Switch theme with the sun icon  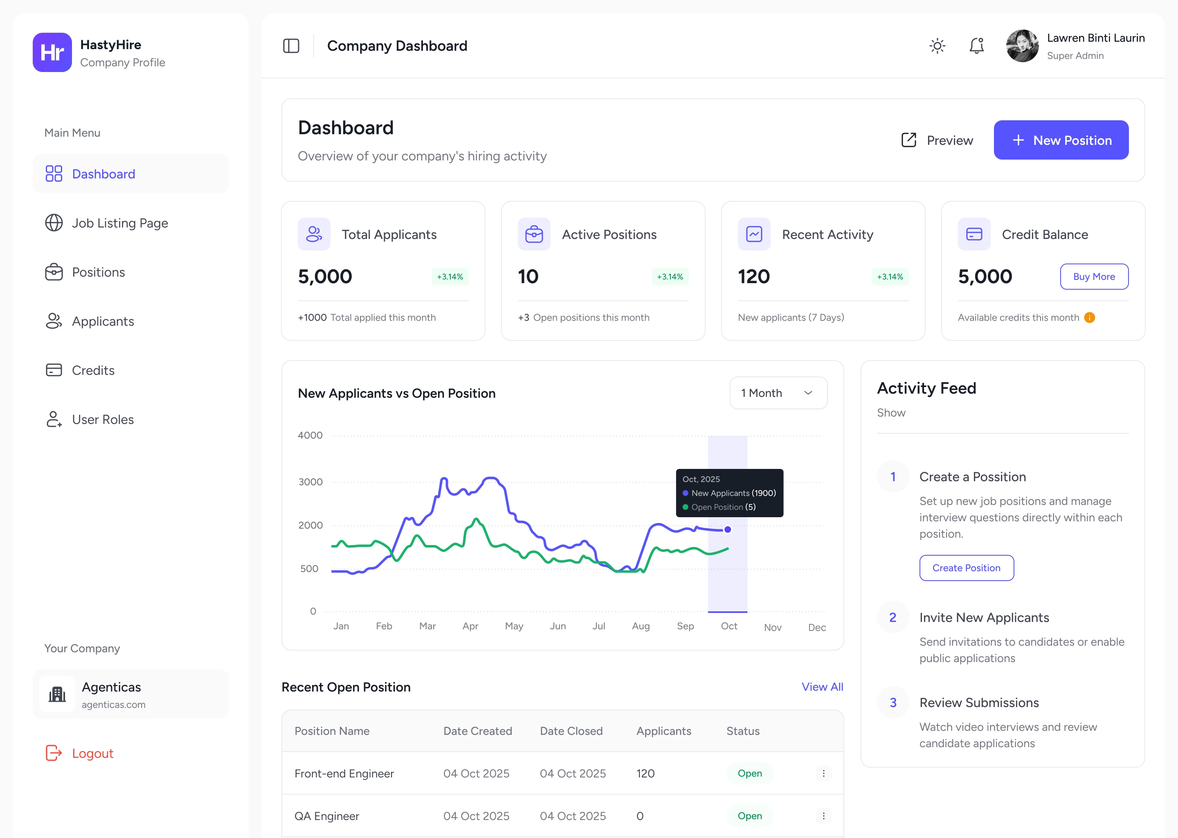(937, 46)
